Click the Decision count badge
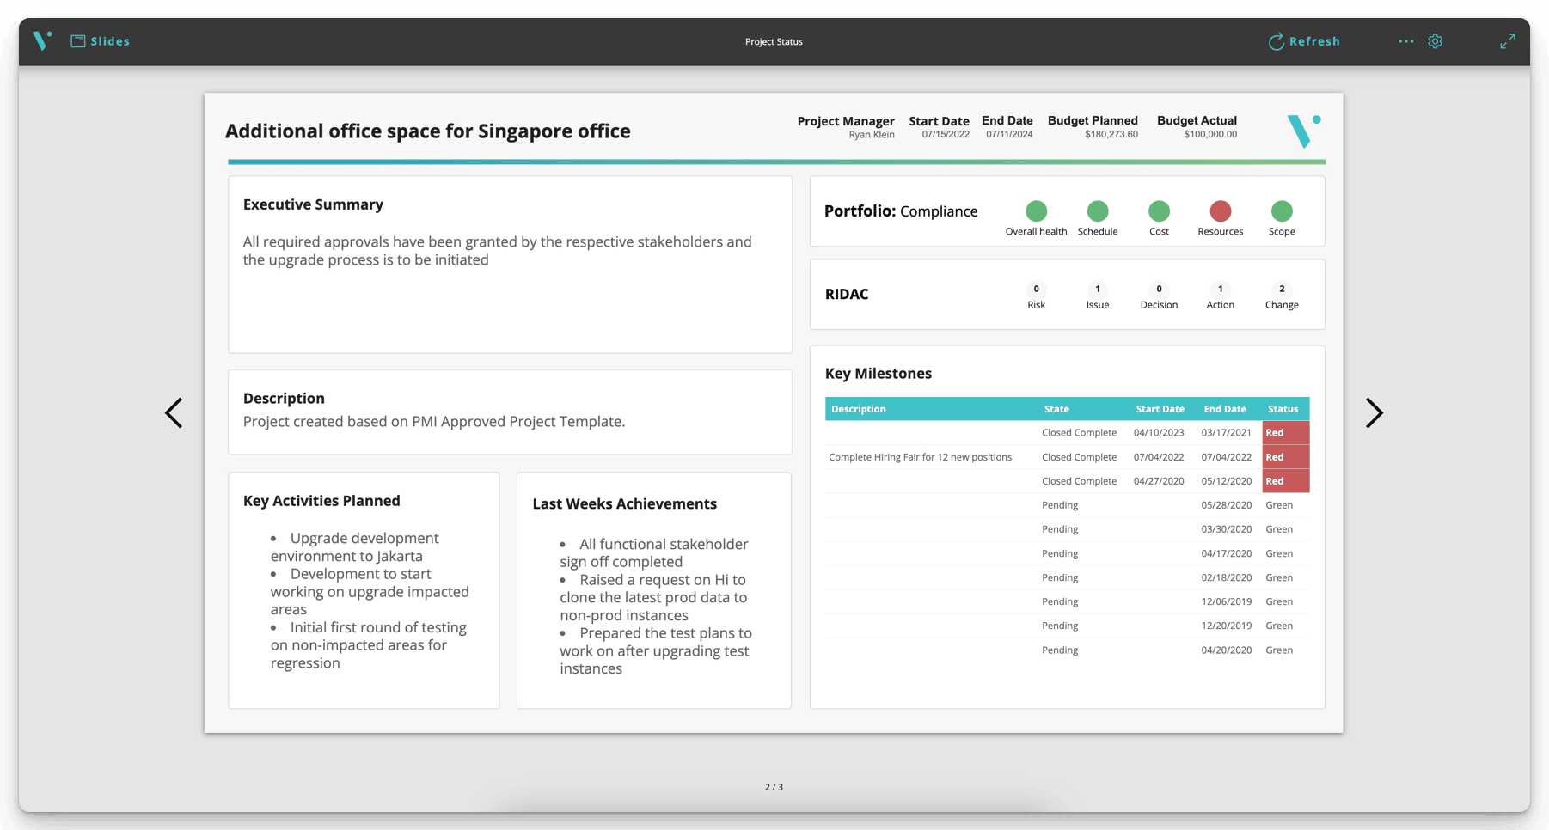The height and width of the screenshot is (830, 1549). [x=1159, y=289]
